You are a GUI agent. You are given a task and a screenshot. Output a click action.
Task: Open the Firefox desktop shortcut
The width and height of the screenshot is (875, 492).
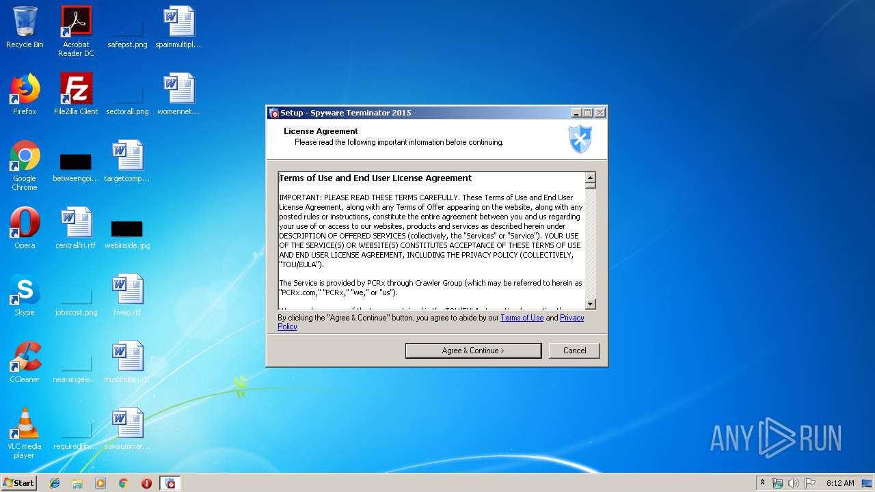click(25, 94)
